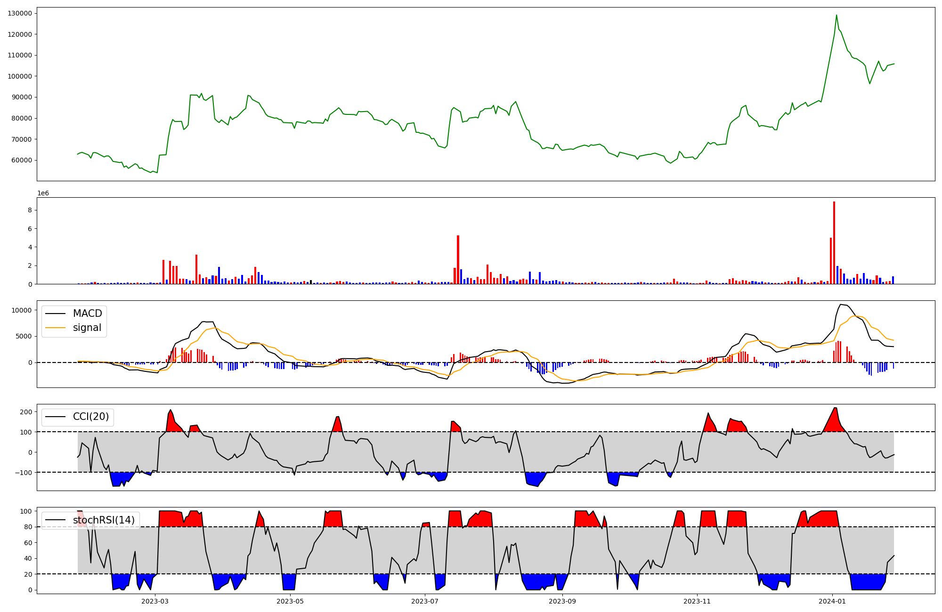Click the 80 stochRSI axis label

(x=28, y=527)
